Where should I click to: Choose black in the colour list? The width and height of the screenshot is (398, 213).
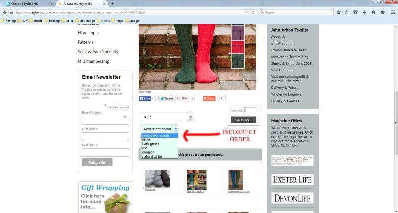point(146,140)
